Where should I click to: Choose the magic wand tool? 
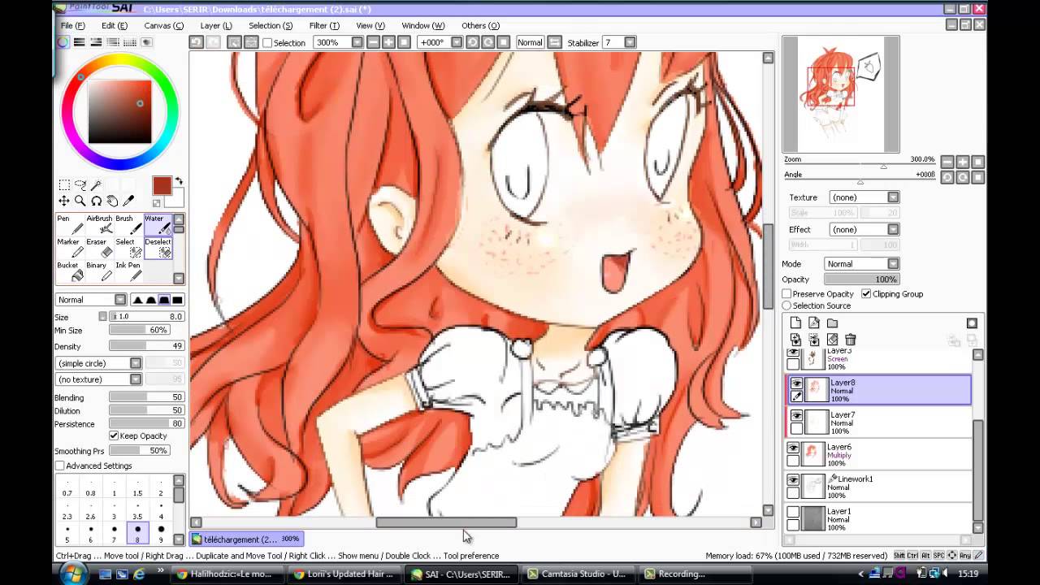pos(96,185)
